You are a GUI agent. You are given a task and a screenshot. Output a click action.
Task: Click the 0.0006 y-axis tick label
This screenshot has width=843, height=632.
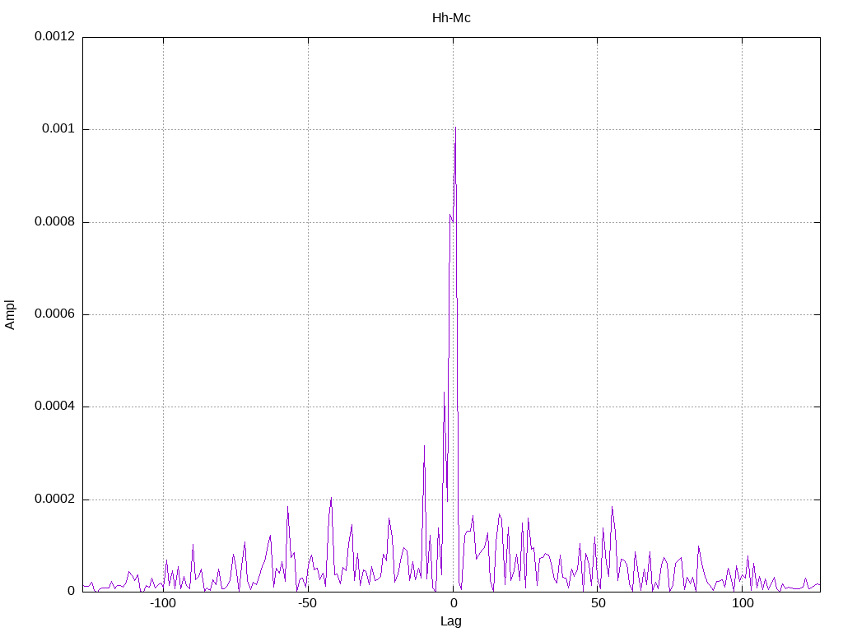click(55, 314)
